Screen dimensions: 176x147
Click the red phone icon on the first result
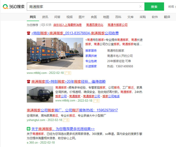coord(28,33)
